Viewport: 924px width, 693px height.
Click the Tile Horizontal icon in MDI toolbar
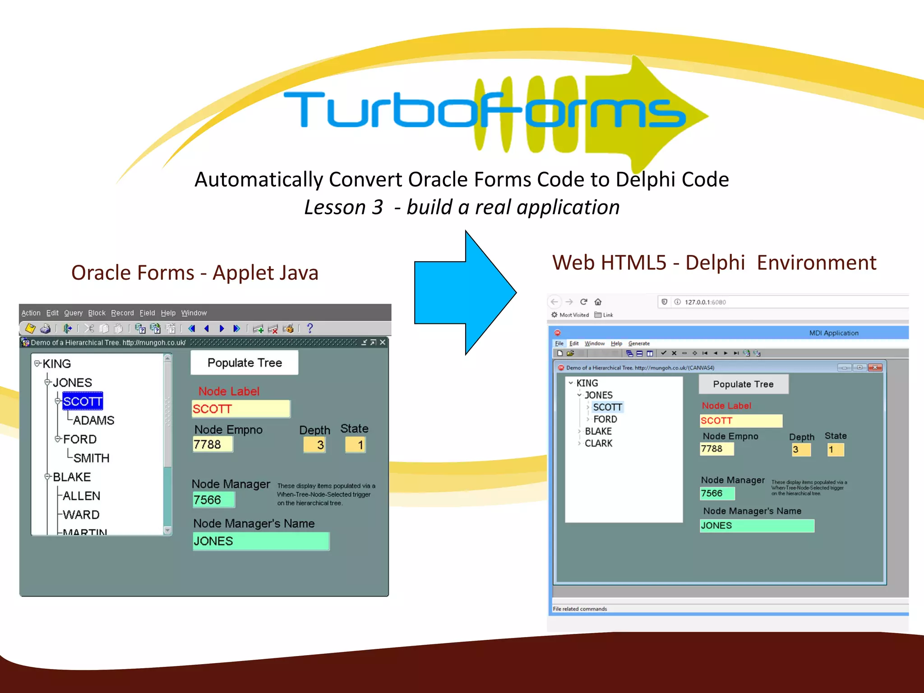click(x=639, y=353)
